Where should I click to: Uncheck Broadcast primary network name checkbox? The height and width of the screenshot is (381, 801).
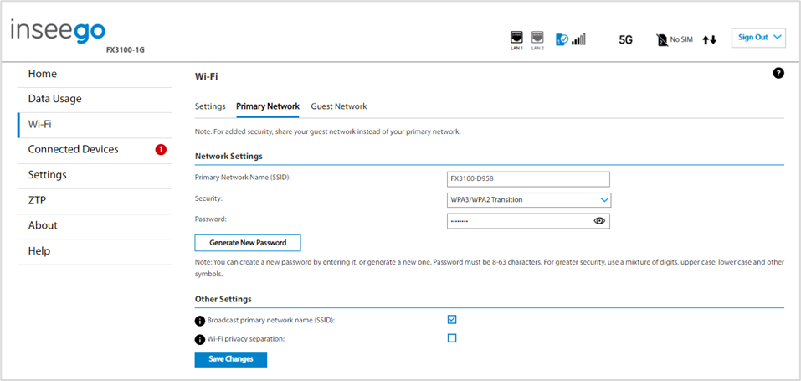tap(452, 320)
